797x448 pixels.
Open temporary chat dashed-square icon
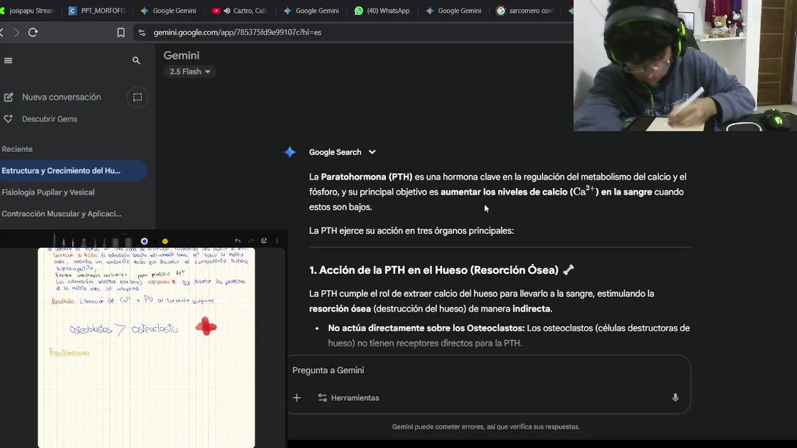click(x=138, y=97)
